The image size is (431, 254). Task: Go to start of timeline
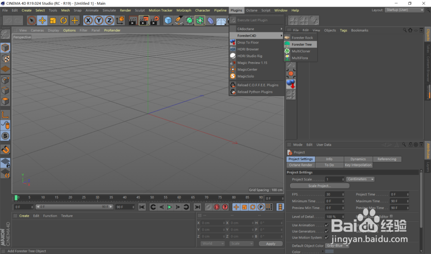click(x=142, y=207)
